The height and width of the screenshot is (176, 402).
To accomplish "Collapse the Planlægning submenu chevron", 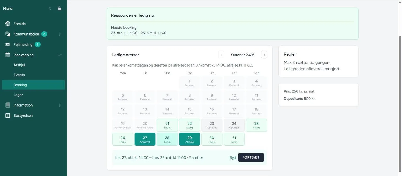I will coord(59,55).
